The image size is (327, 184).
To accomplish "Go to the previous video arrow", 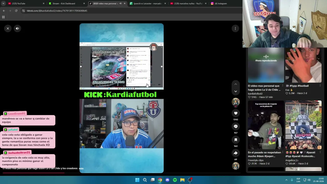I will 236,84.
